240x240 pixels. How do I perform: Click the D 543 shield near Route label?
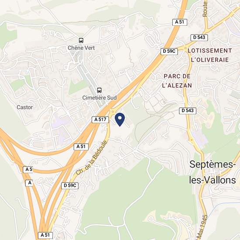pyautogui.click(x=199, y=38)
